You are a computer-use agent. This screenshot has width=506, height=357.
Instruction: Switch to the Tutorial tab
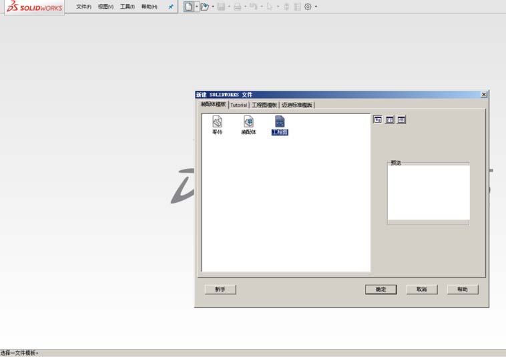click(x=239, y=105)
